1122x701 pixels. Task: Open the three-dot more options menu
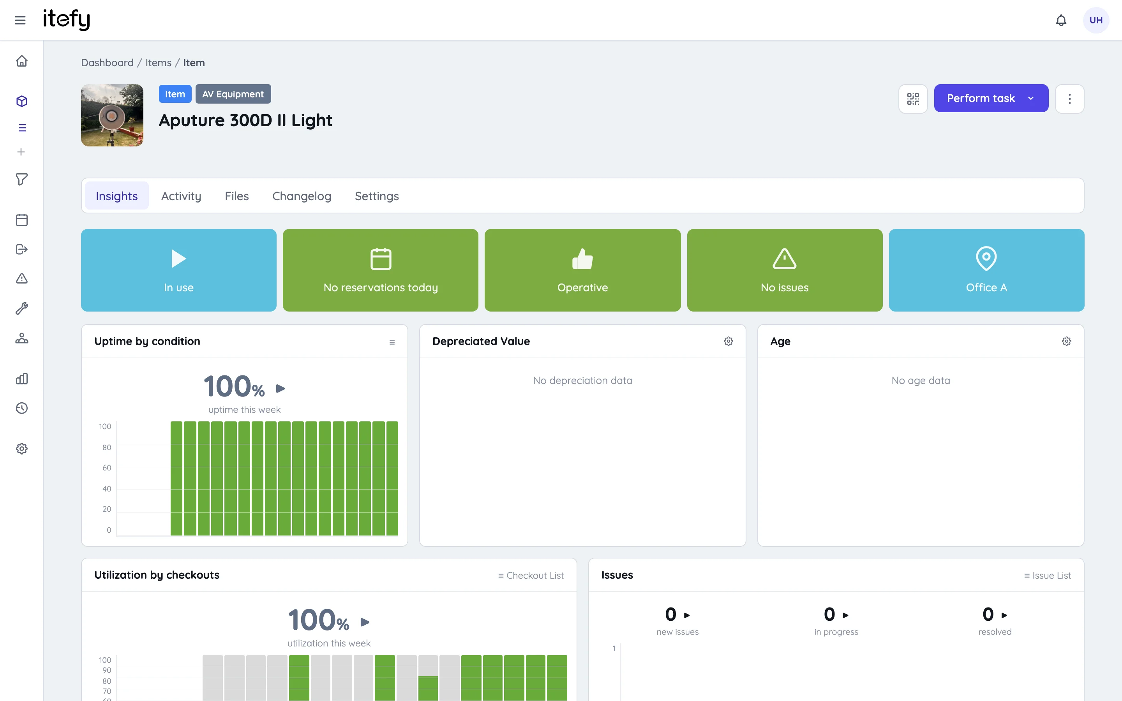click(x=1070, y=99)
